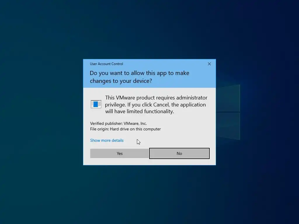The image size is (299, 224).
Task: Click the VMware application icon
Action: 96,104
